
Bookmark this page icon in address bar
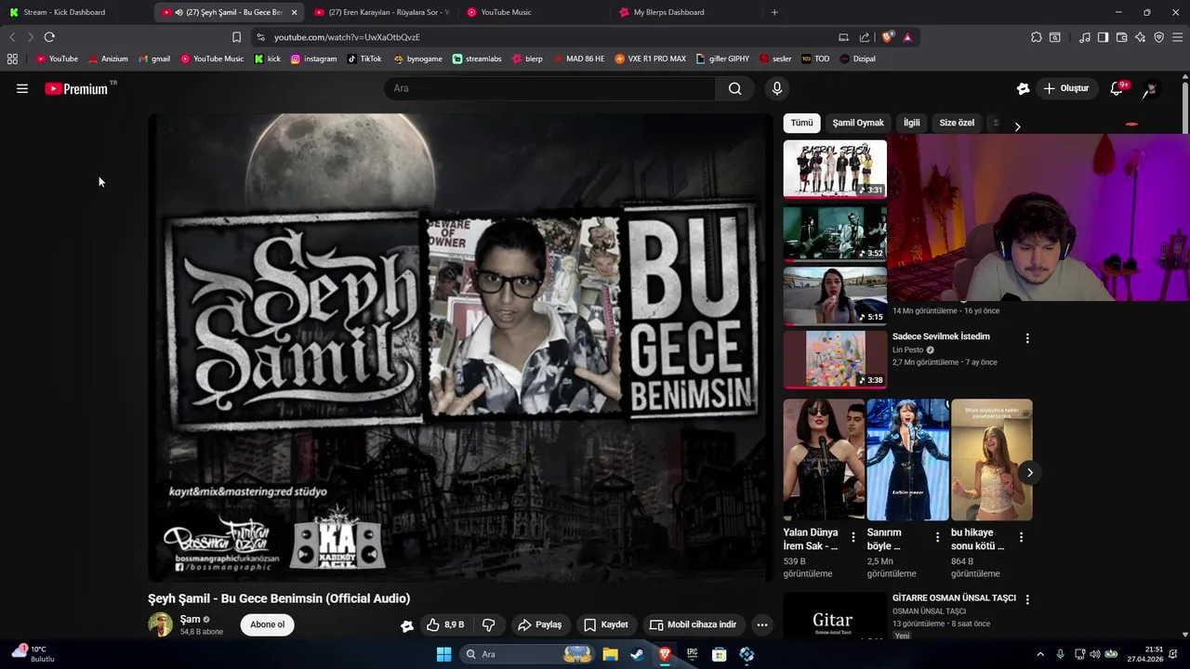pos(236,37)
